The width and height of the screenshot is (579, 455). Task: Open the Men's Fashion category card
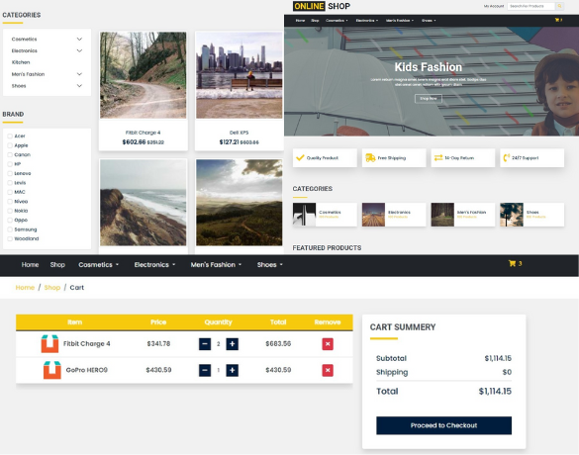[463, 215]
